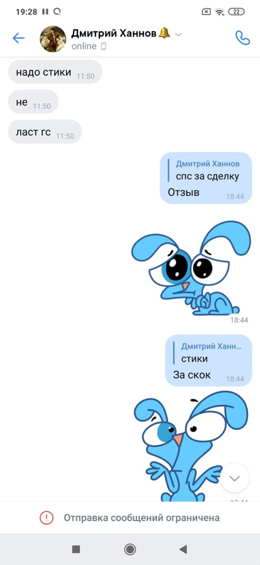260x565 pixels.
Task: Jump to latest messages with the down-chevron button
Action: (x=234, y=478)
